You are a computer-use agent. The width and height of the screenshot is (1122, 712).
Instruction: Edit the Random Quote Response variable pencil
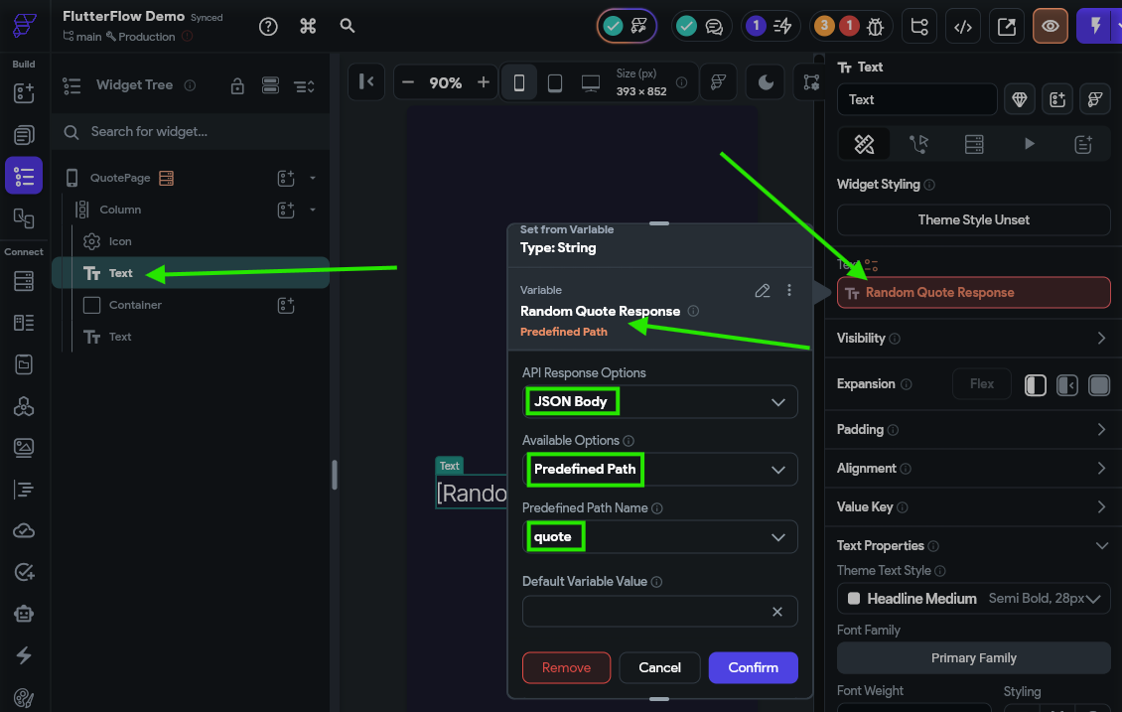coord(763,291)
